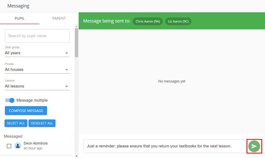The height and width of the screenshot is (158, 265).
Task: Click the 'No messages yet' text
Action: pos(172,81)
